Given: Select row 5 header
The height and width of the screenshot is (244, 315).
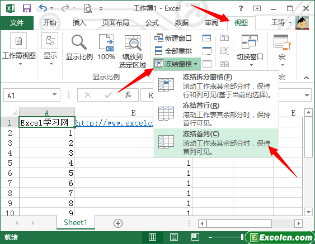Looking at the screenshot, I should (10, 163).
